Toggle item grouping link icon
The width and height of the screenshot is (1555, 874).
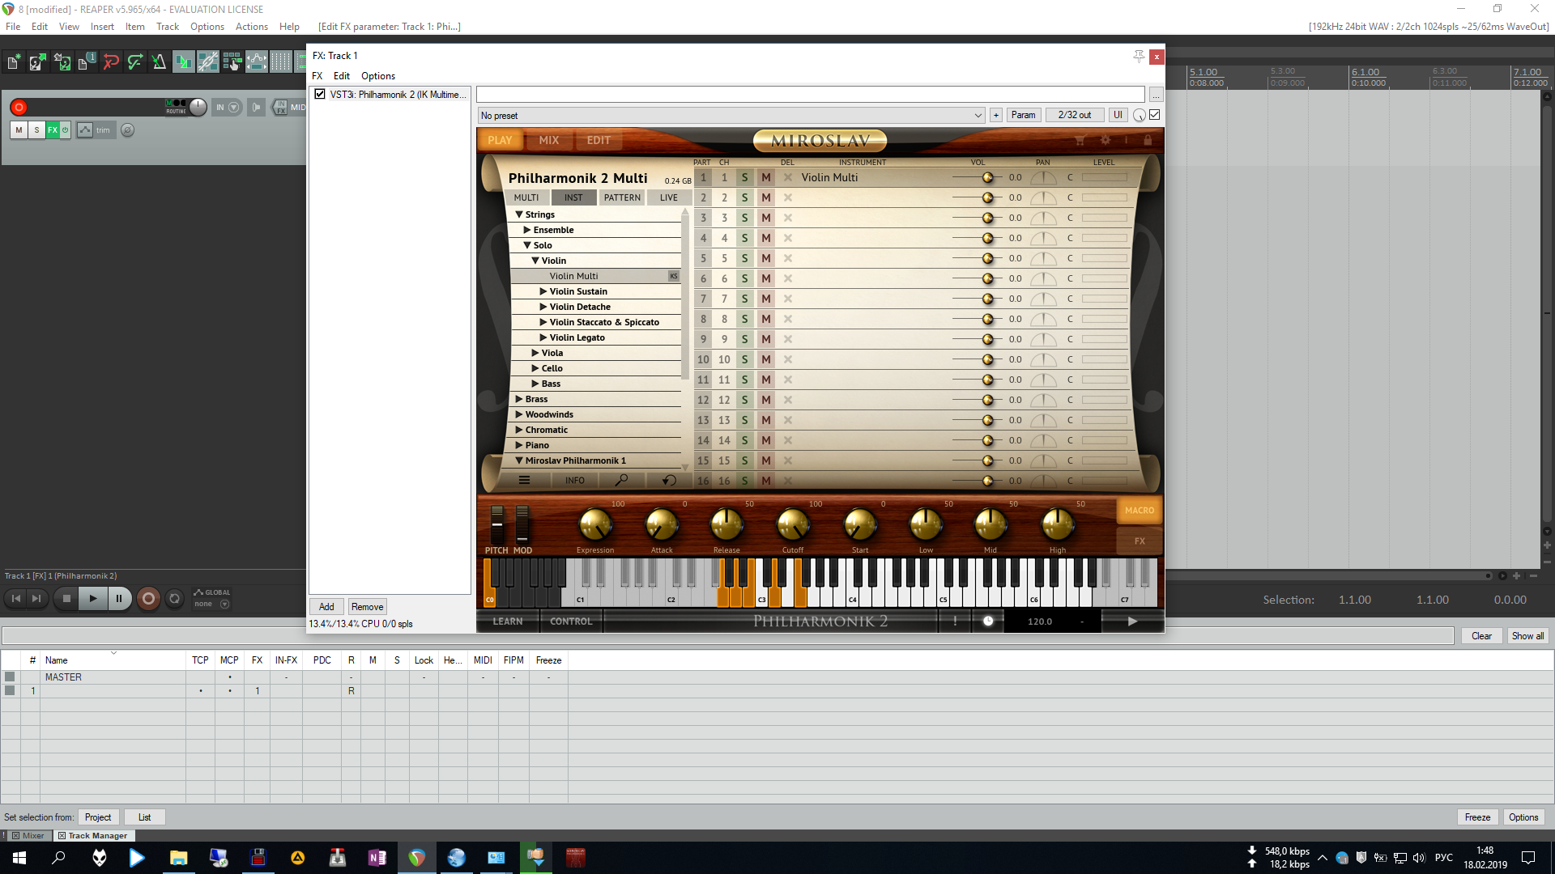(207, 62)
